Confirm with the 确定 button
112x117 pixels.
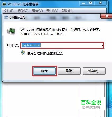coord(44,71)
